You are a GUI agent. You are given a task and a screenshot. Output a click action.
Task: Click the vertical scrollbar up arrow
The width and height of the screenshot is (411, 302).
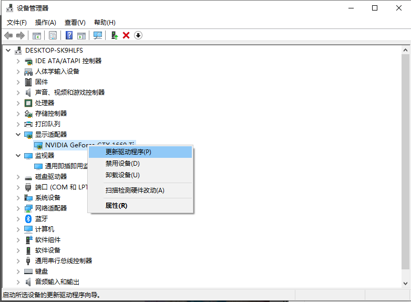pyautogui.click(x=405, y=50)
